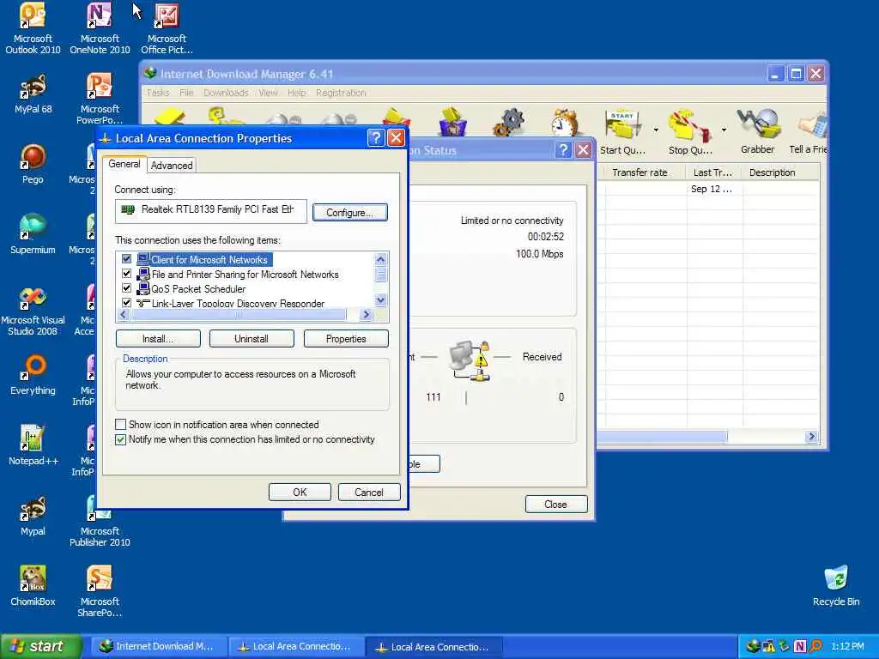This screenshot has width=879, height=659.
Task: Uncheck File and Printer Sharing checkbox
Action: tap(127, 274)
